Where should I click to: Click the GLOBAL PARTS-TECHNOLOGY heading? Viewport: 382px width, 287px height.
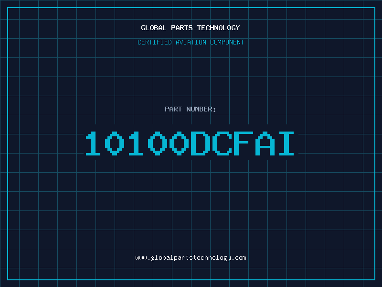tap(191, 28)
